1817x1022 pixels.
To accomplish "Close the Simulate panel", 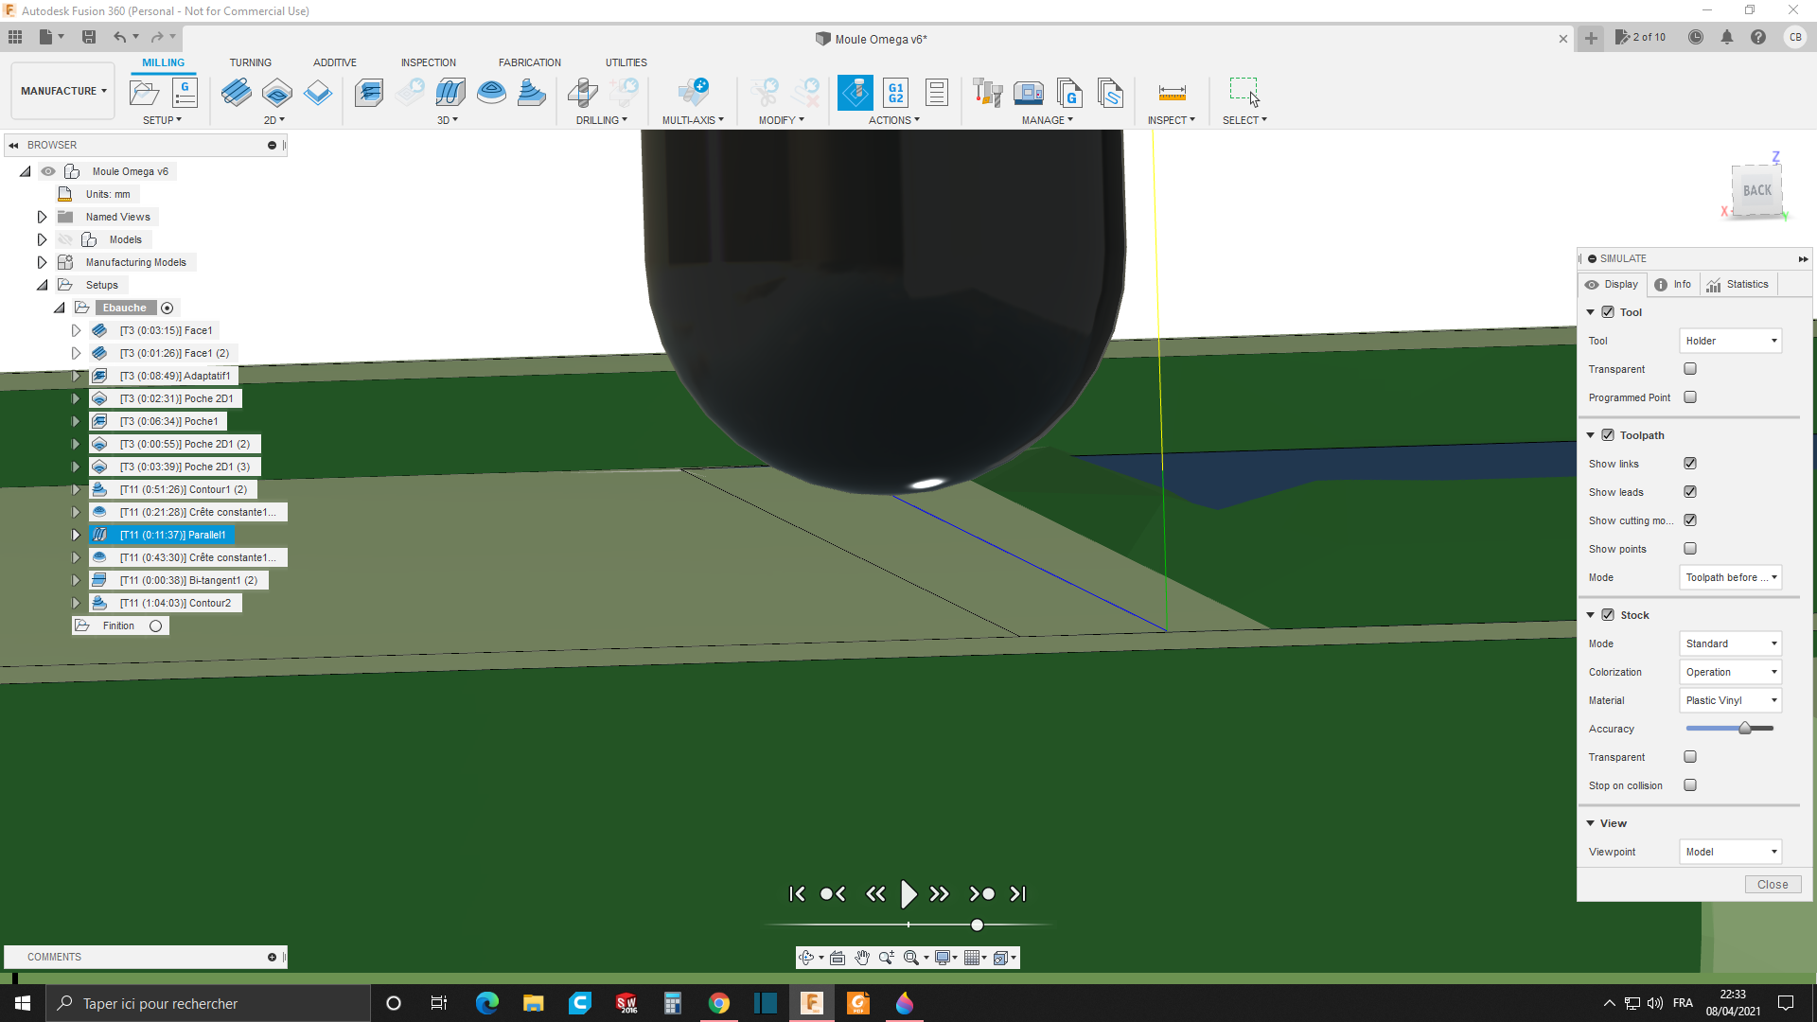I will (1772, 884).
